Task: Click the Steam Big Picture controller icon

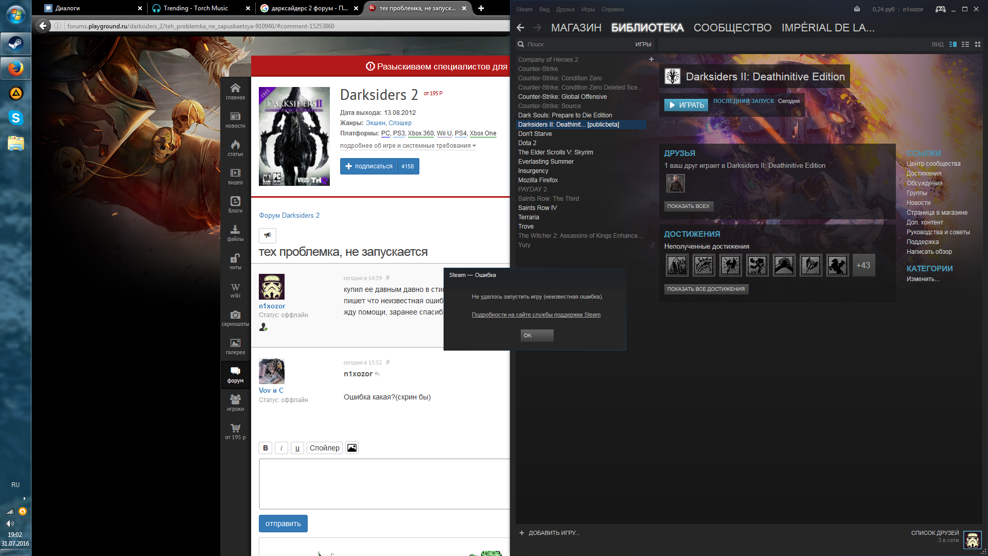Action: coord(940,9)
